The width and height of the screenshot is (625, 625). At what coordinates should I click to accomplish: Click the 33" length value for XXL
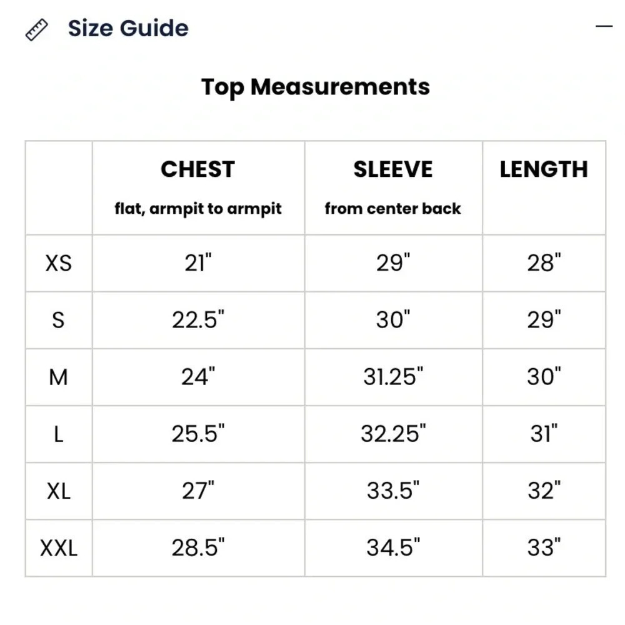coord(544,547)
